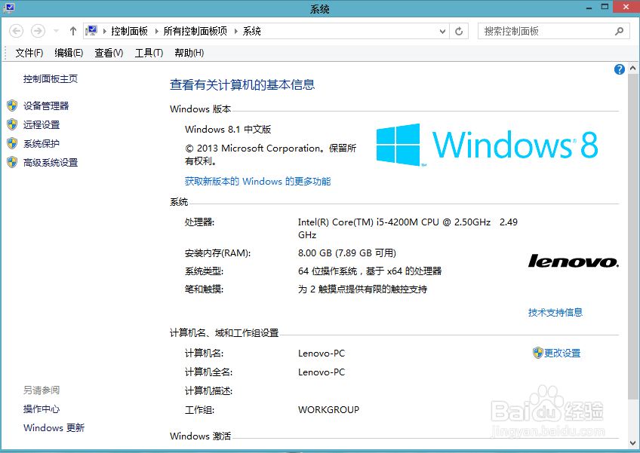Click the 控制面板 breadcrumb
640x453 pixels.
pyautogui.click(x=129, y=31)
